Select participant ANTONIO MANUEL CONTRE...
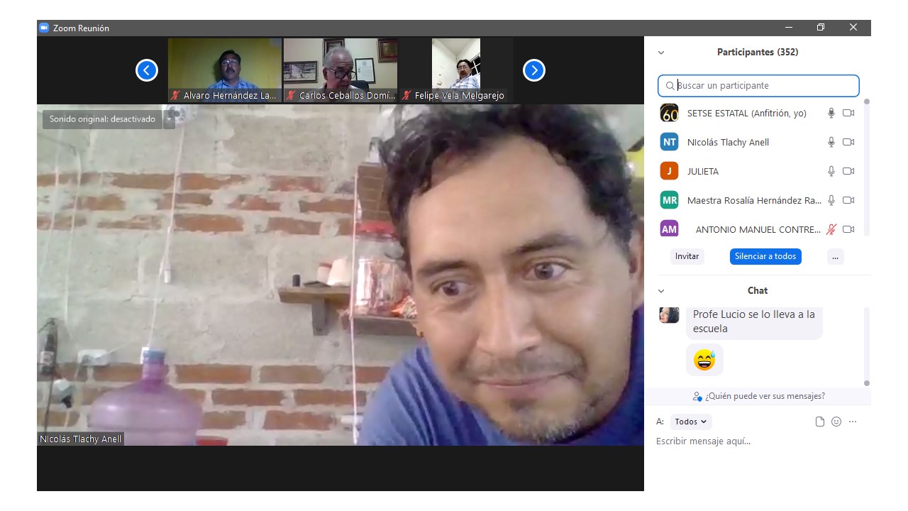 coord(758,229)
